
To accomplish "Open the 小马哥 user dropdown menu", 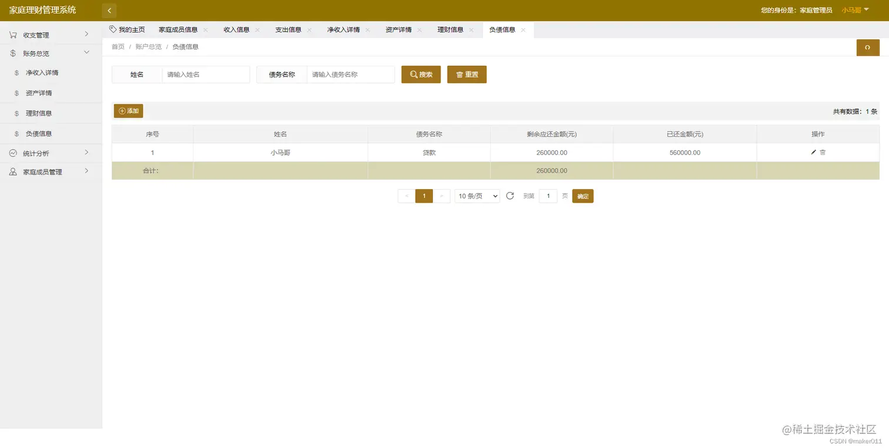I will (x=855, y=10).
